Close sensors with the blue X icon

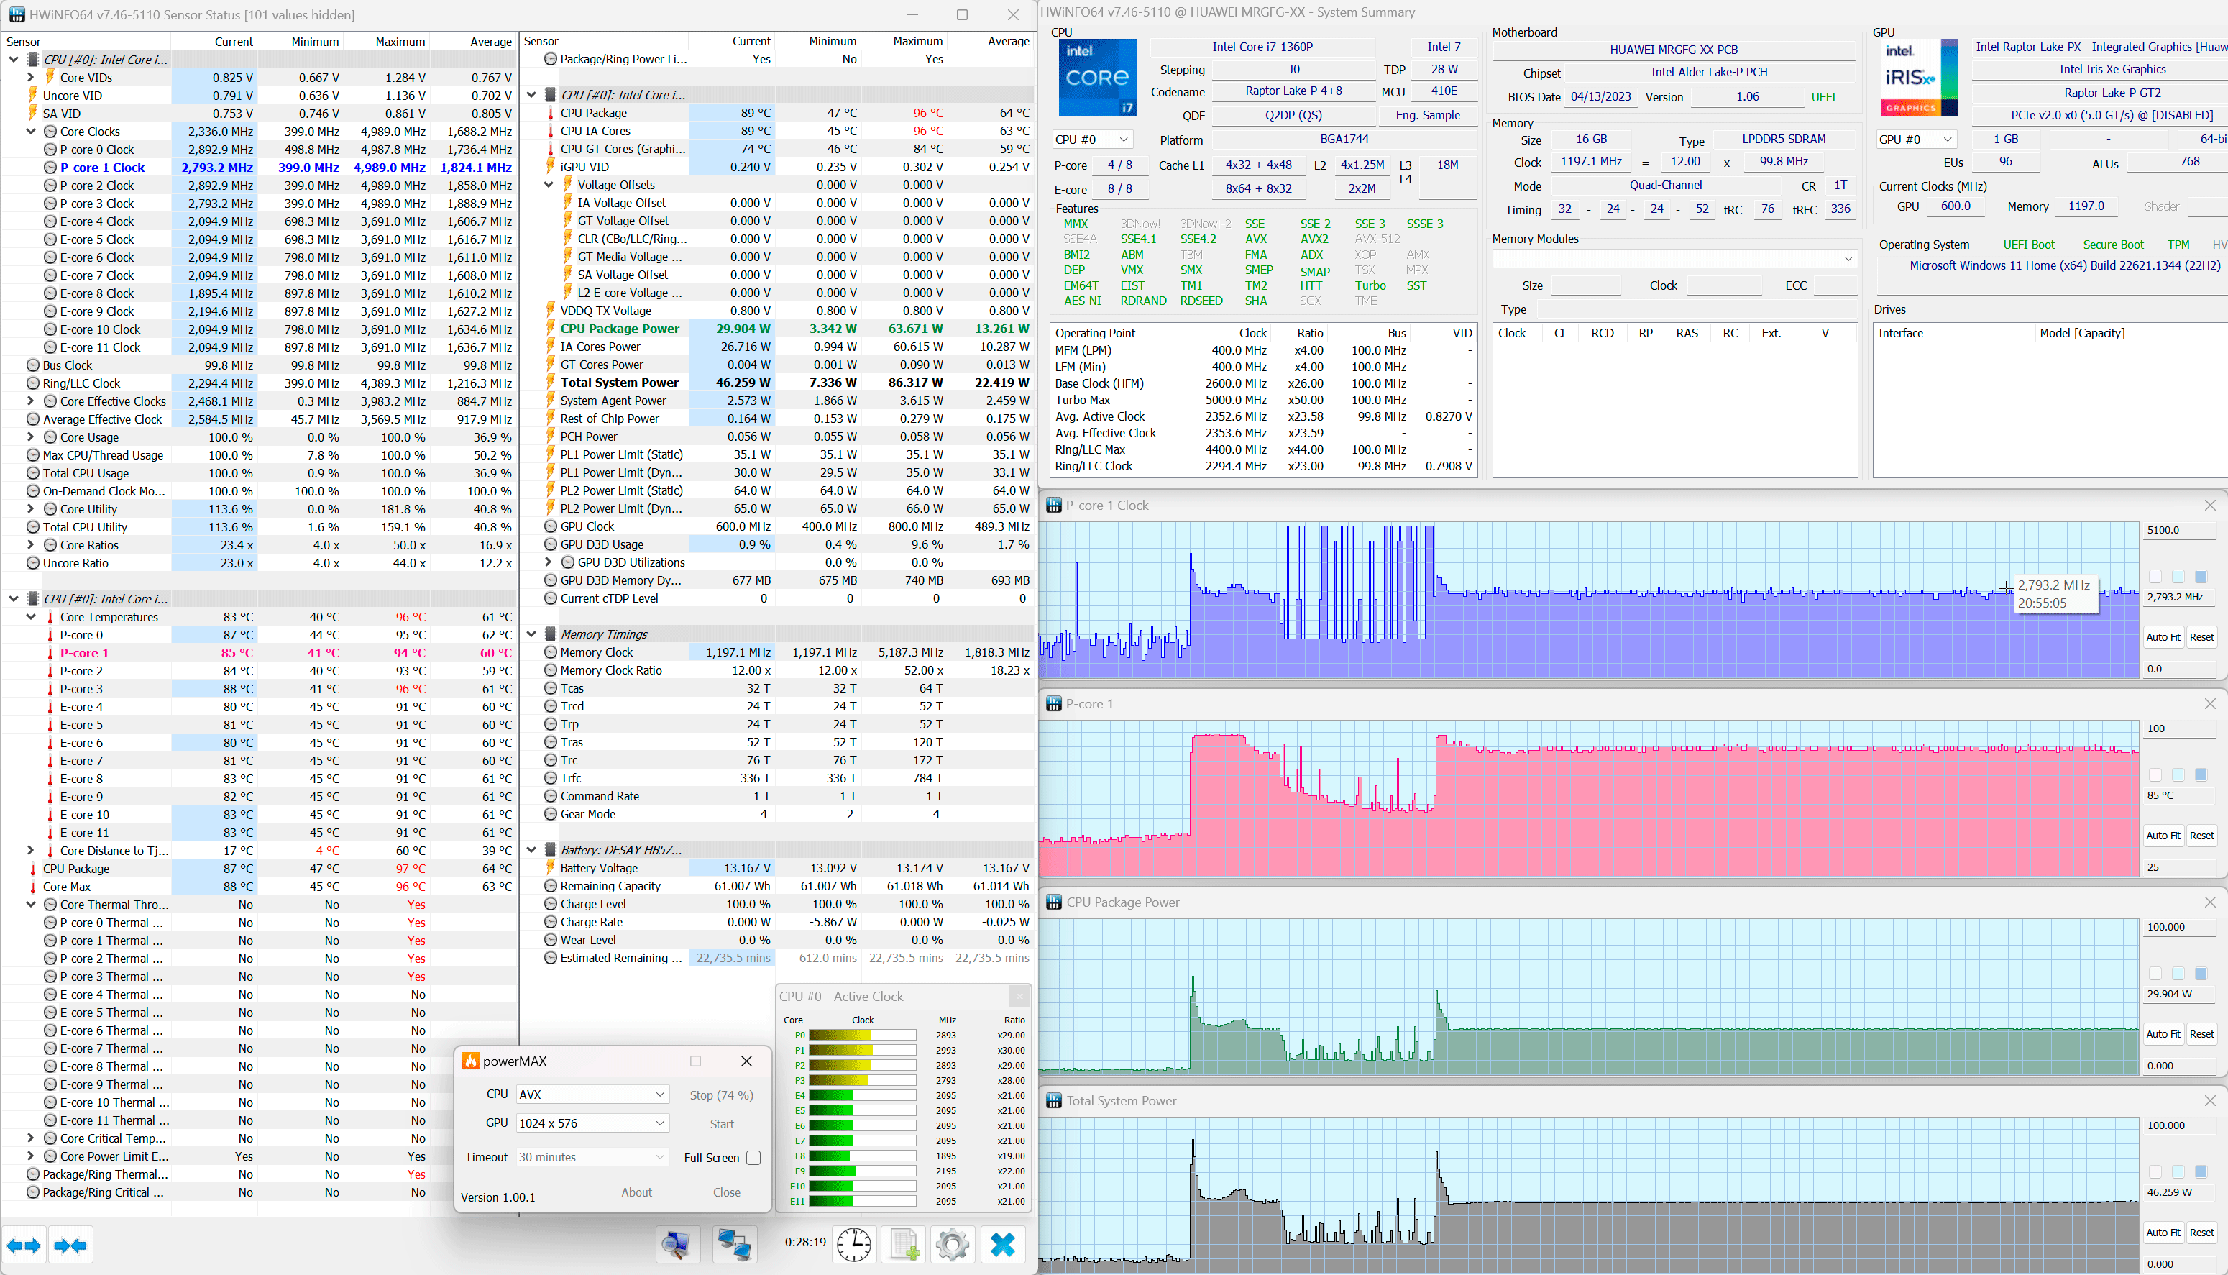click(x=1001, y=1243)
